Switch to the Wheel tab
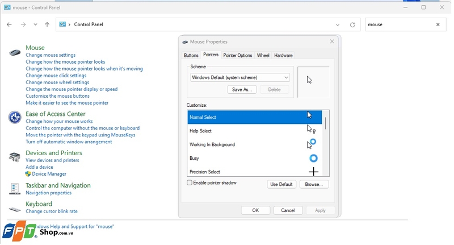454x245 pixels. (263, 56)
